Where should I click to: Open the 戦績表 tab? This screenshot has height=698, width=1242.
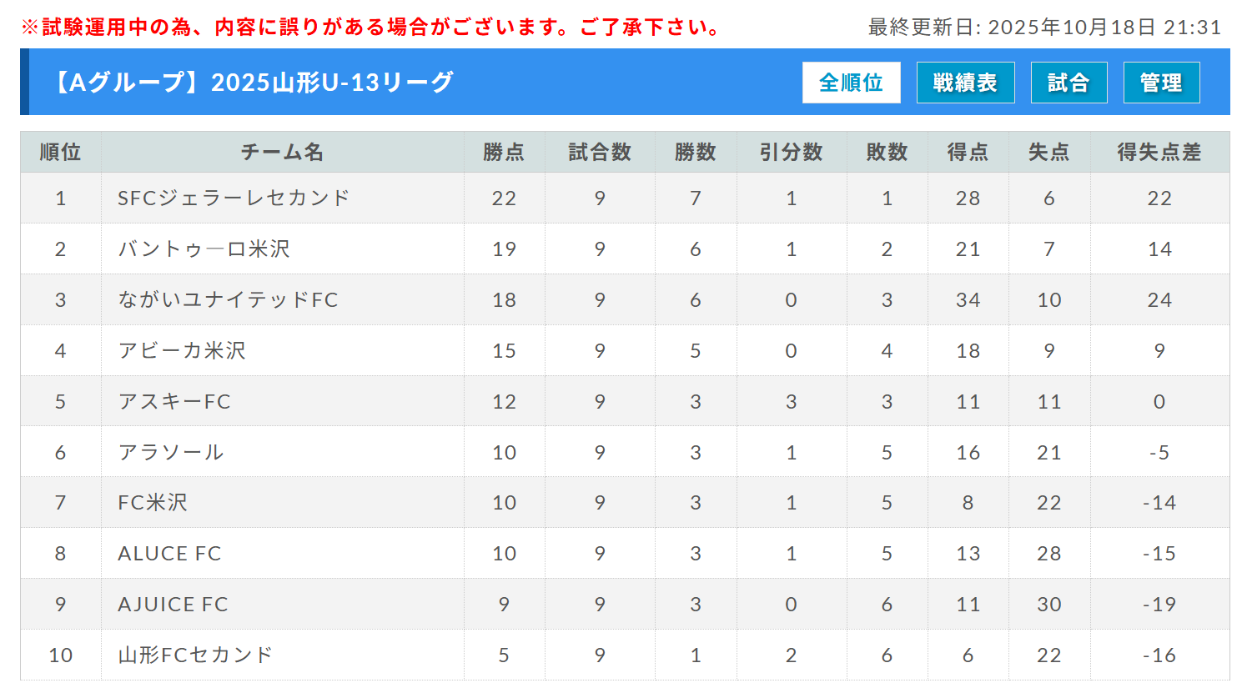pos(965,83)
